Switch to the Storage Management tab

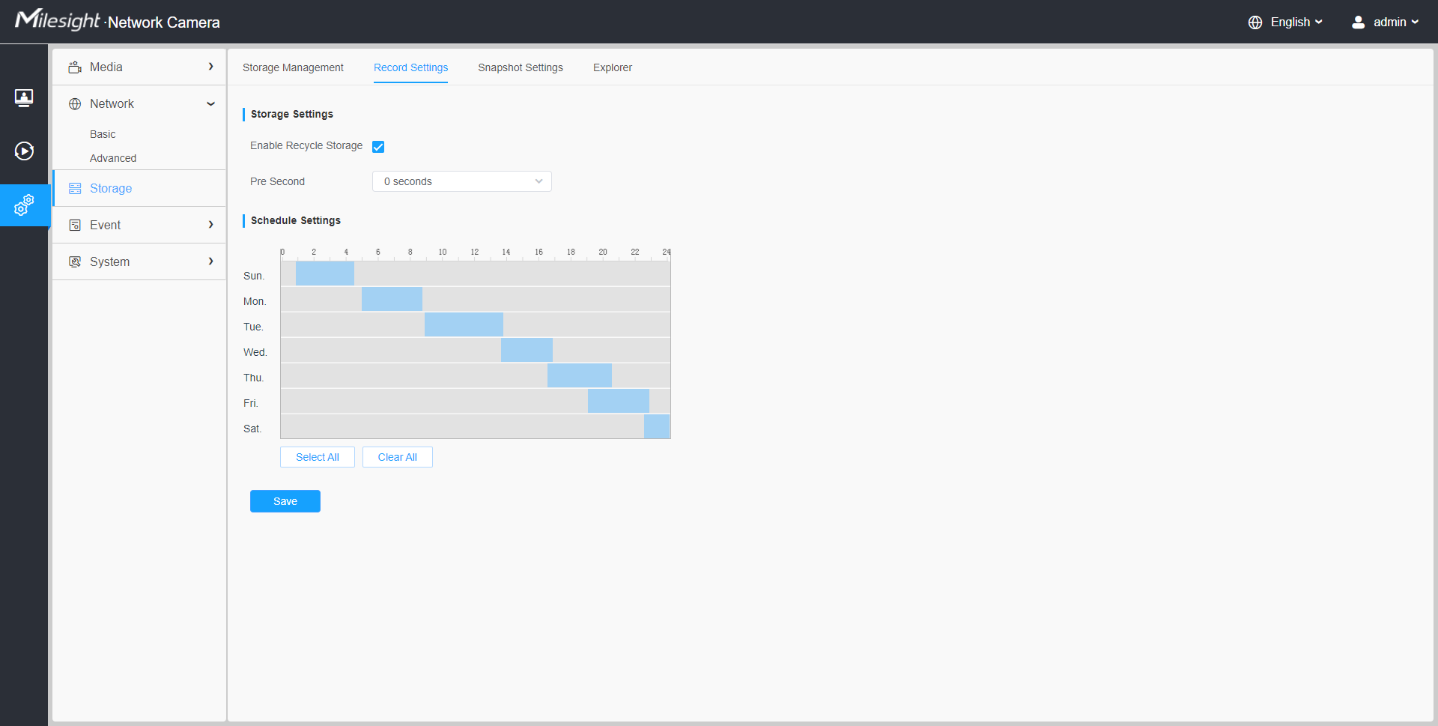[x=293, y=67]
